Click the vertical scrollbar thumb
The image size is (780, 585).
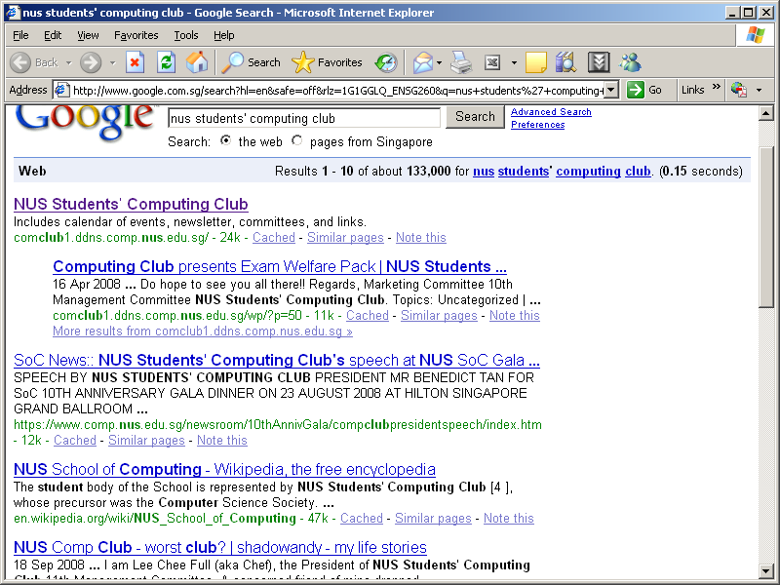[766, 227]
